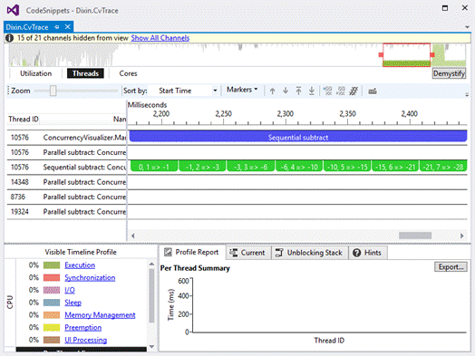Switch to the Utilization view
475x356 pixels.
[35, 73]
